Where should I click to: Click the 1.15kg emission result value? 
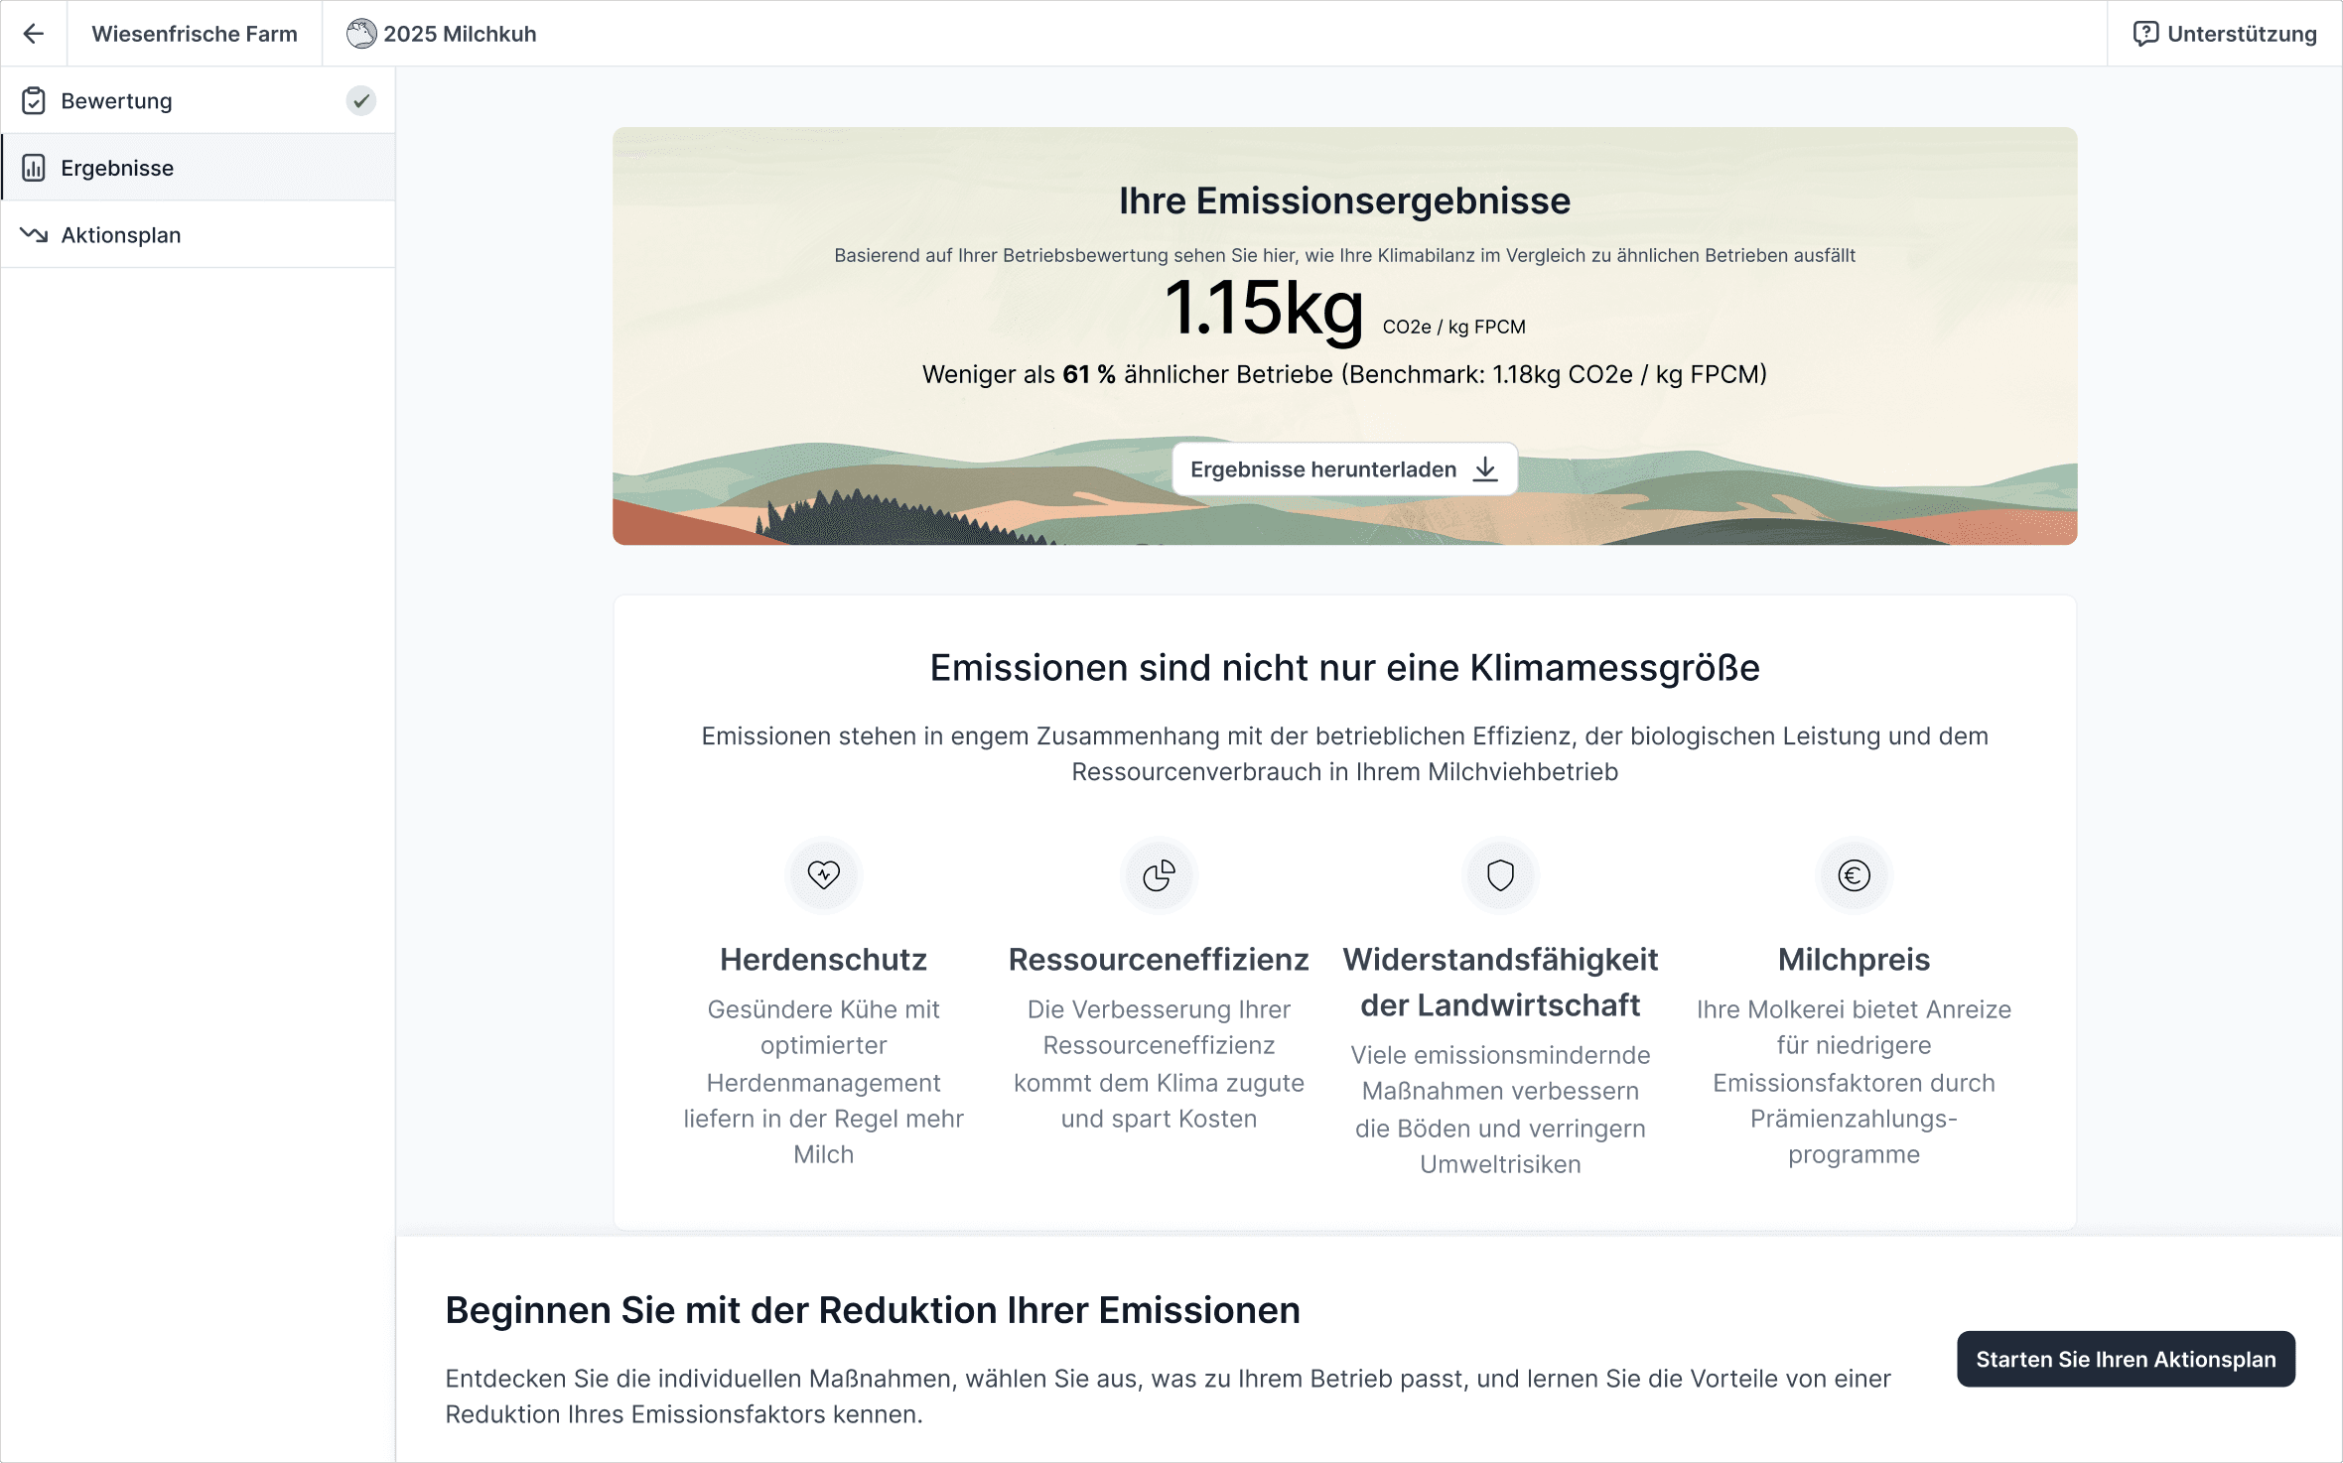click(x=1264, y=309)
